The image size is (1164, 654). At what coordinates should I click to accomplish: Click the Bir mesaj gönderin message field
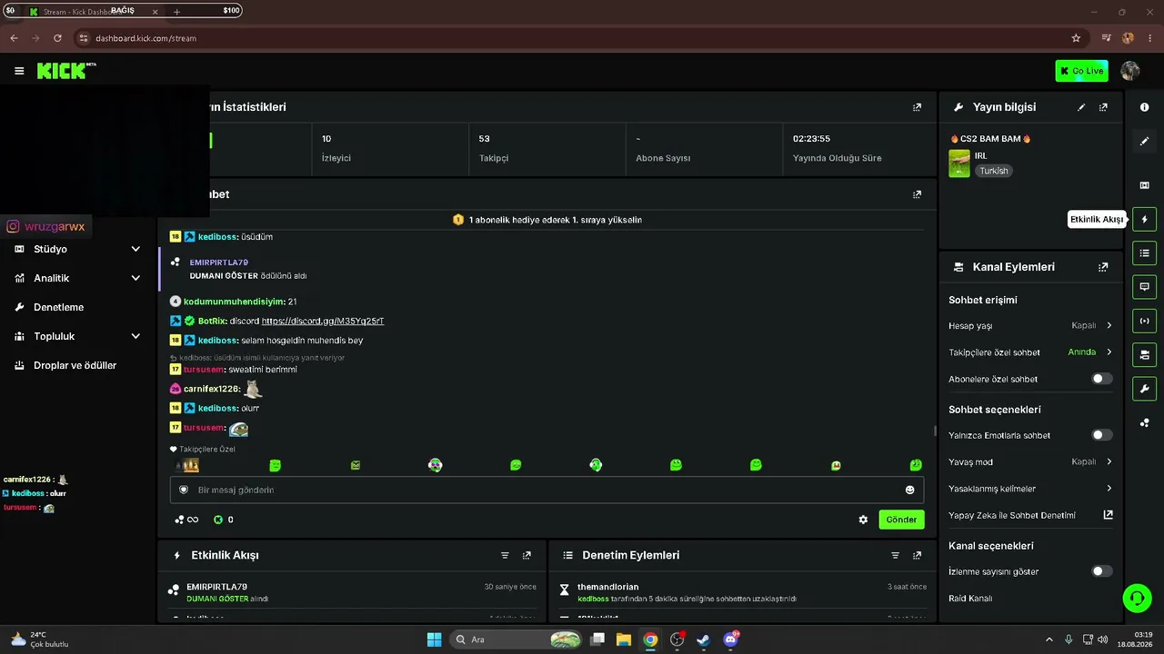point(547,490)
